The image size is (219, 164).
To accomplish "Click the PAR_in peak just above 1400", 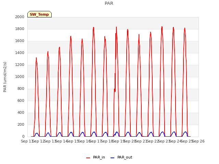I will pos(48,52).
